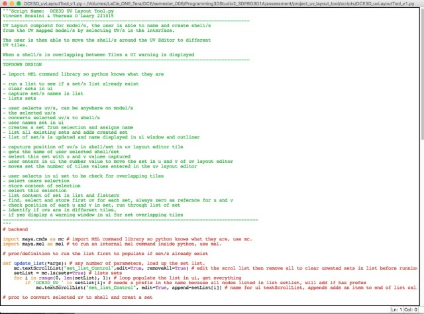
Task: Click the yellow minimize window button
Action: (x=14, y=4)
